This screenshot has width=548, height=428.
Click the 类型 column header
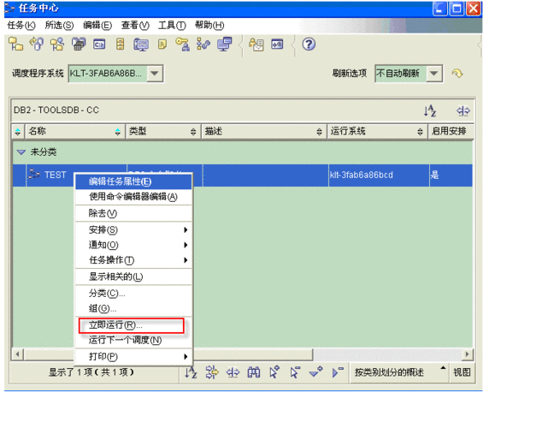[x=163, y=131]
